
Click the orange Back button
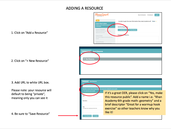(98, 20)
